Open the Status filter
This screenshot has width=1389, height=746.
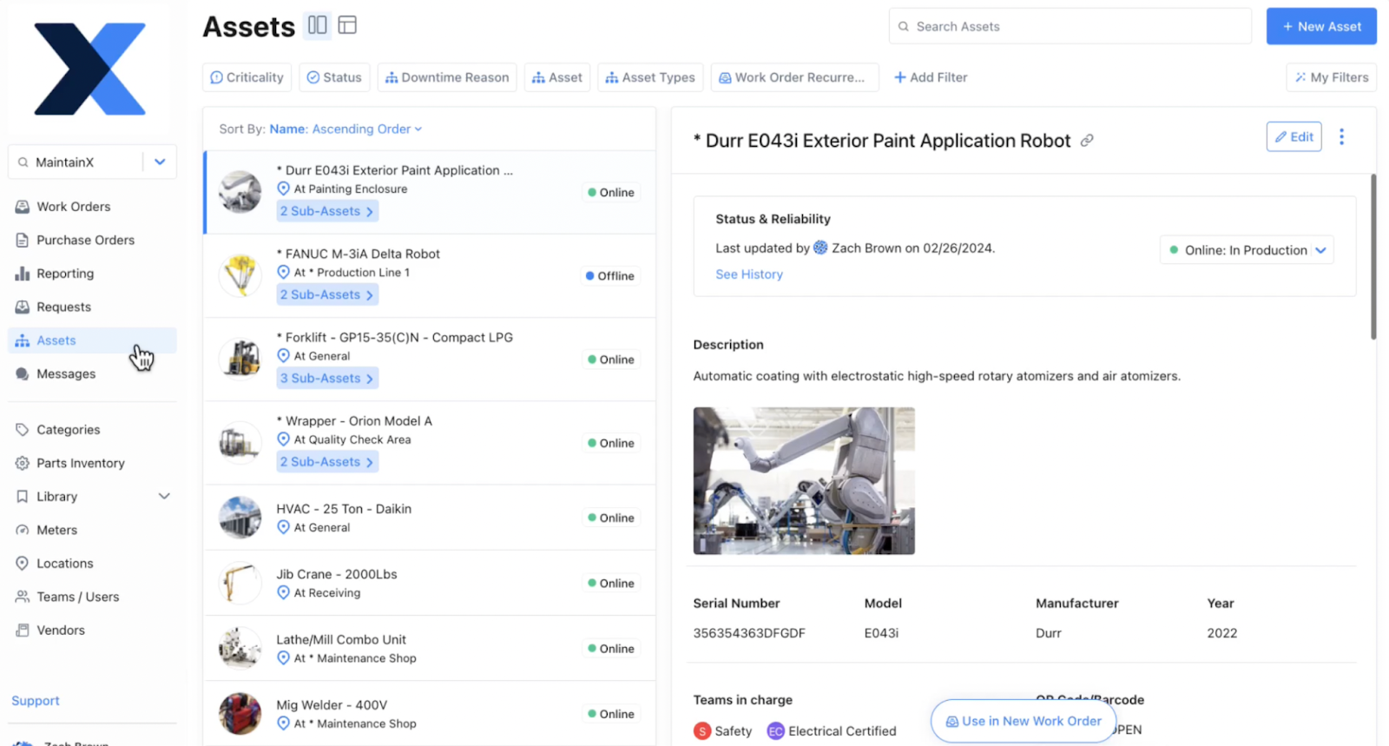[x=334, y=77]
